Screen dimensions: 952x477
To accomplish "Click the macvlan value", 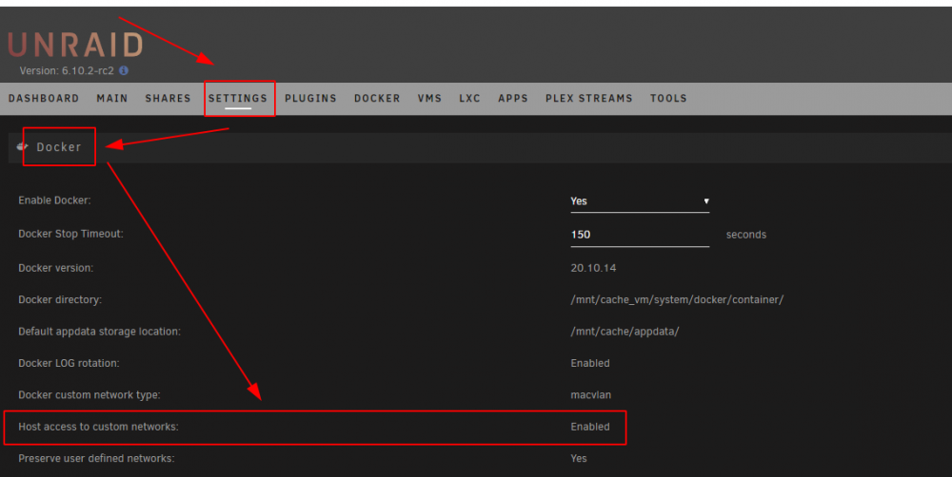I will click(591, 394).
